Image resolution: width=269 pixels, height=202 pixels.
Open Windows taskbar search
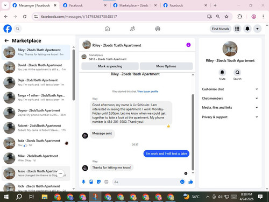[19, 197]
